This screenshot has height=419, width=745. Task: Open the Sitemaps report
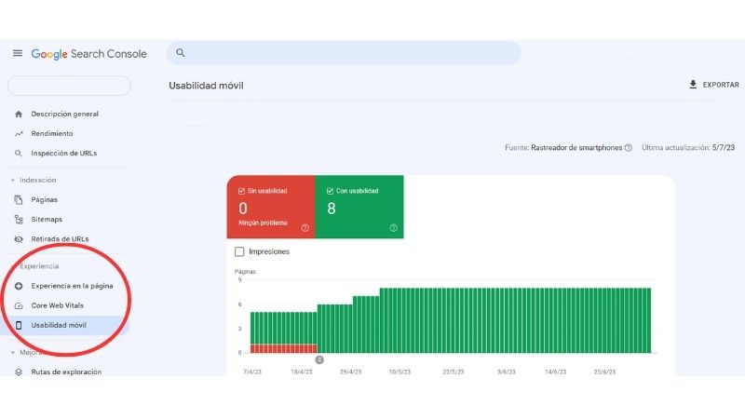point(47,219)
